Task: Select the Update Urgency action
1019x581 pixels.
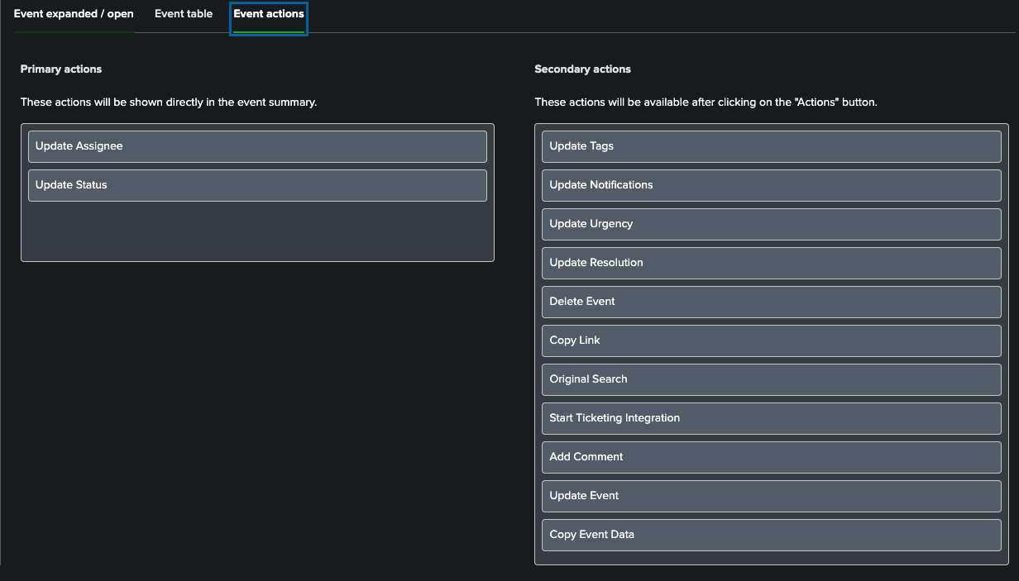Action: (771, 224)
